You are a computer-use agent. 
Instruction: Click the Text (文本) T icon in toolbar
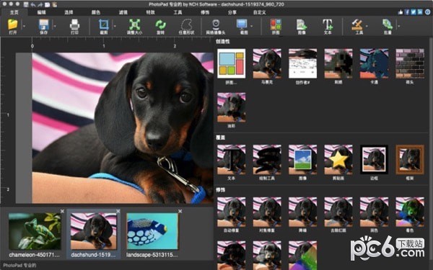click(328, 24)
